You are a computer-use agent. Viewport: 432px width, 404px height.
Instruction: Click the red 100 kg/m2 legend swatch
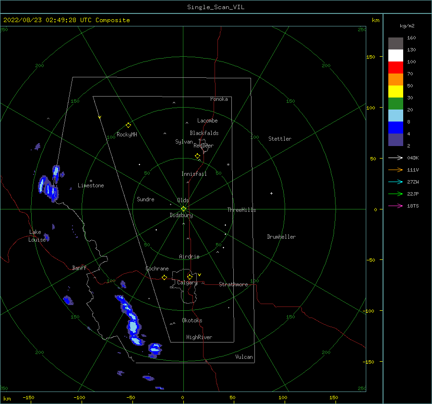pyautogui.click(x=396, y=68)
